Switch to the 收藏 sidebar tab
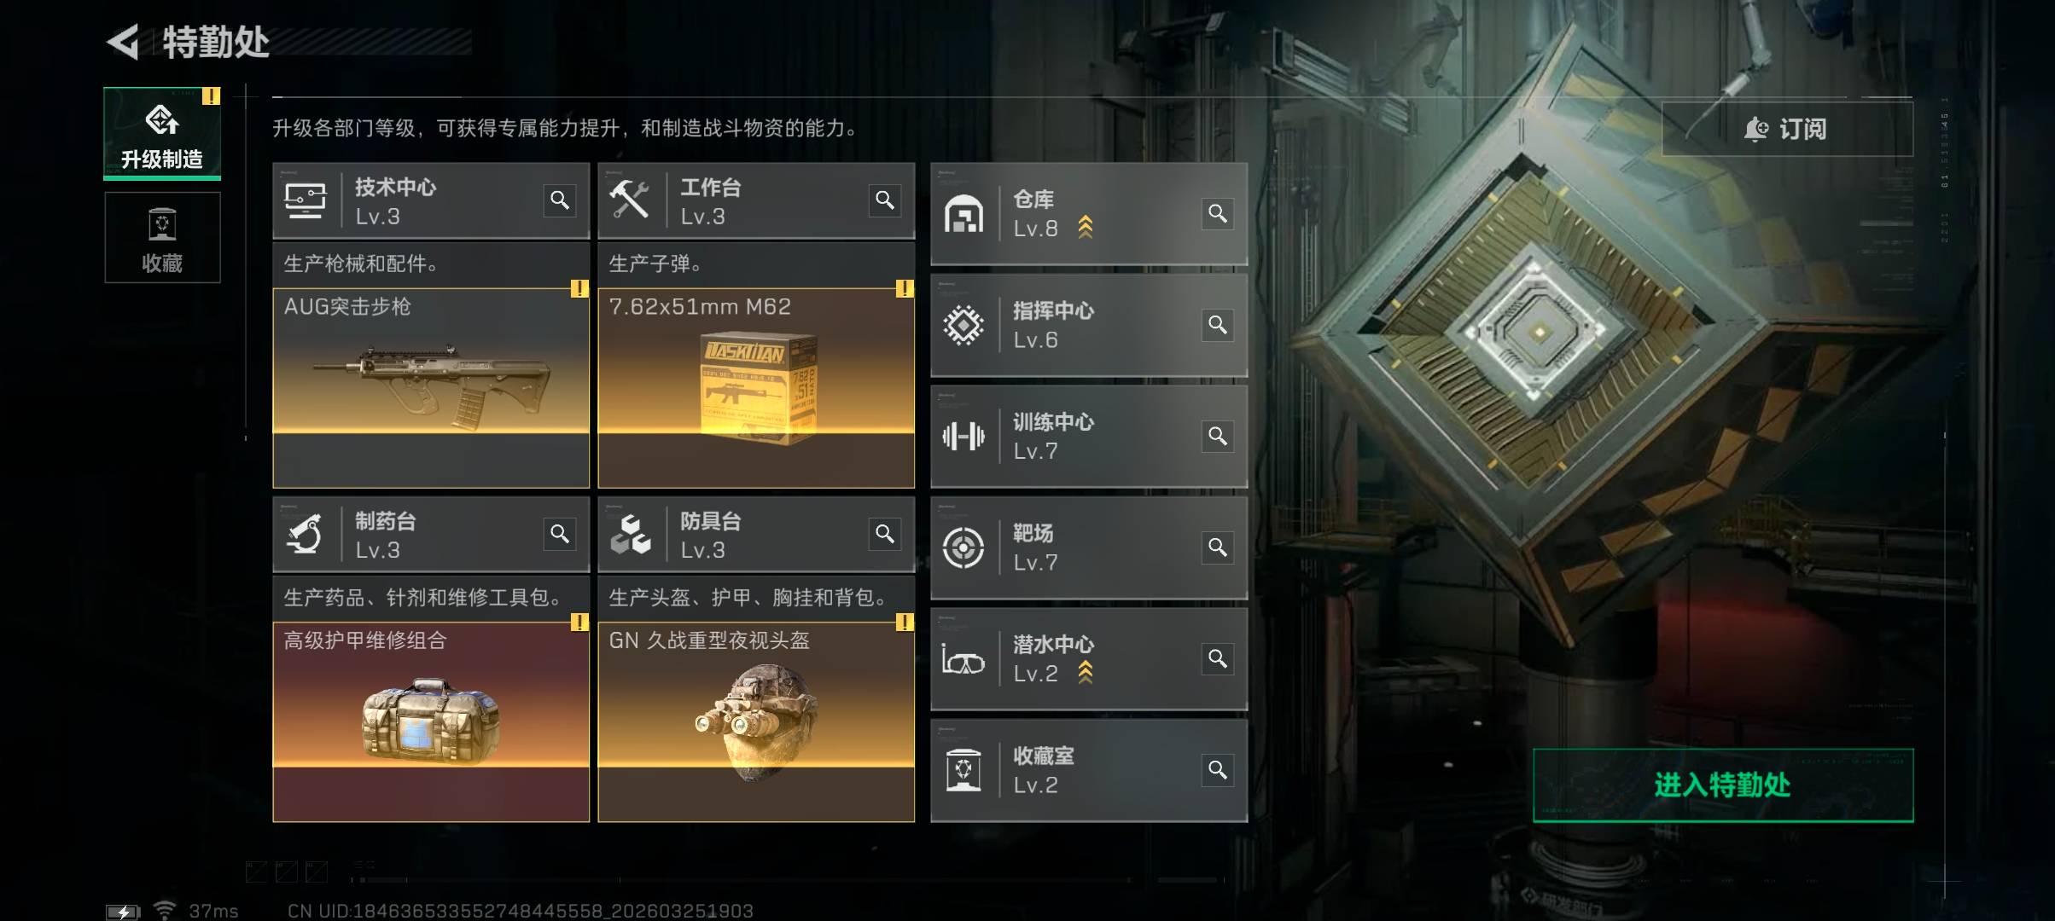 [162, 237]
